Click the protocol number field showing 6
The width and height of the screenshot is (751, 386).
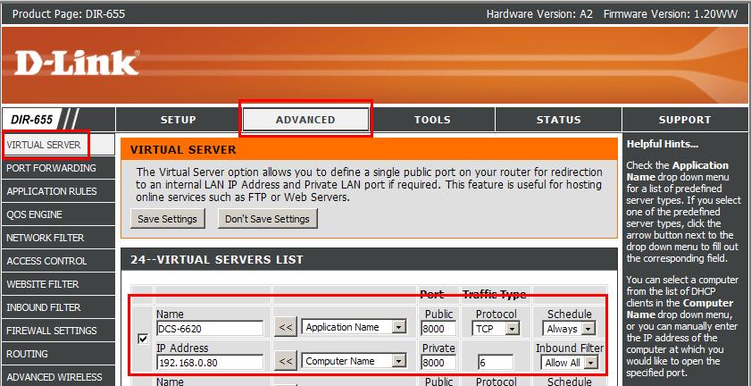coord(496,363)
